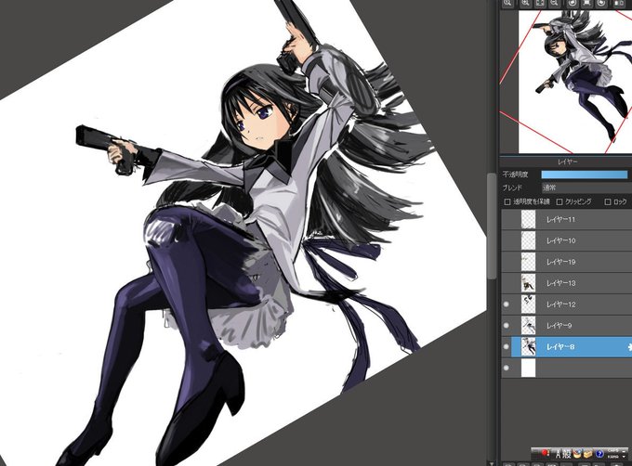The width and height of the screenshot is (632, 466).
Task: Click the レイヤー9 thumbnail
Action: pyautogui.click(x=529, y=326)
